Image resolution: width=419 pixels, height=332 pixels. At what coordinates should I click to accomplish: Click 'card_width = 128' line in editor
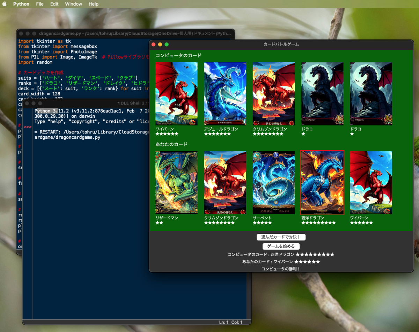39,94
